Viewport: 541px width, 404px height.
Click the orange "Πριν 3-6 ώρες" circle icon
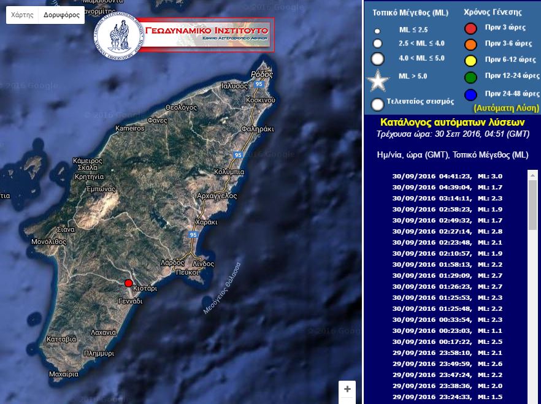pyautogui.click(x=470, y=44)
